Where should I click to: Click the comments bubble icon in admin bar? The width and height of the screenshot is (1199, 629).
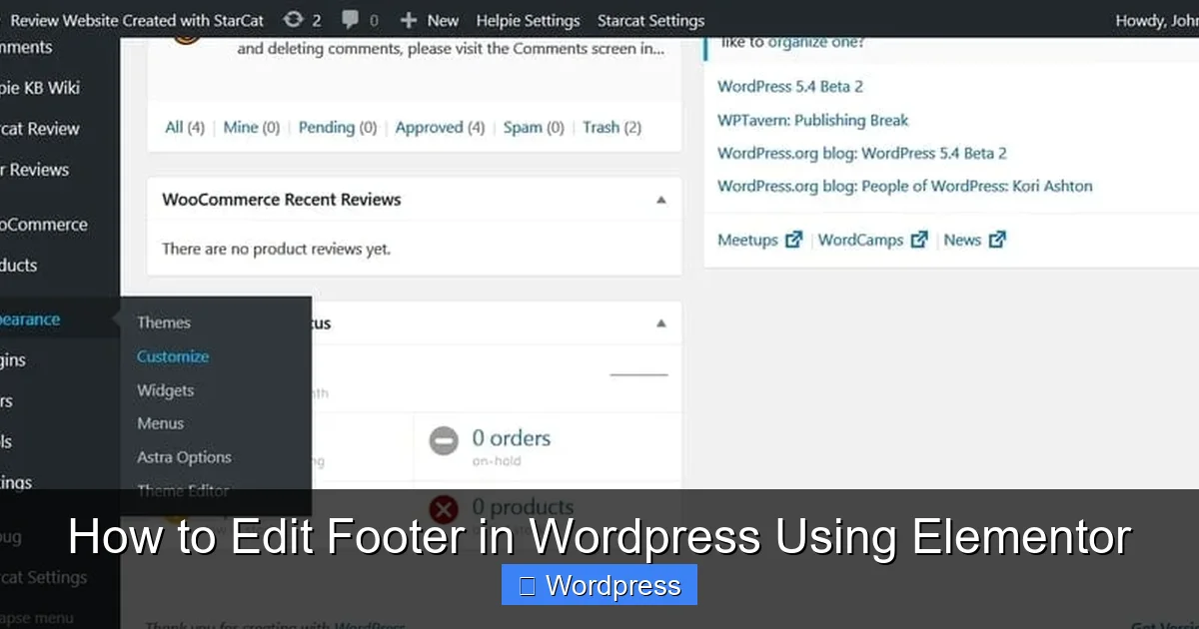352,19
